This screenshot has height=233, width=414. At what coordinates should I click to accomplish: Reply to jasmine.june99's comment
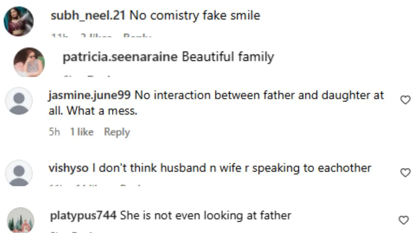(117, 132)
